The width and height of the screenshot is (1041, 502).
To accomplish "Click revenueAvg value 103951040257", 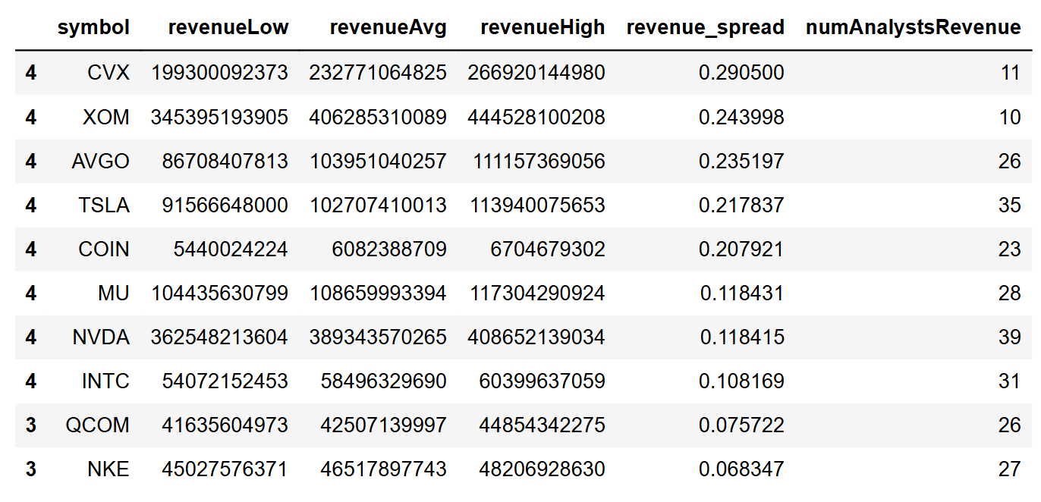I will click(x=378, y=161).
